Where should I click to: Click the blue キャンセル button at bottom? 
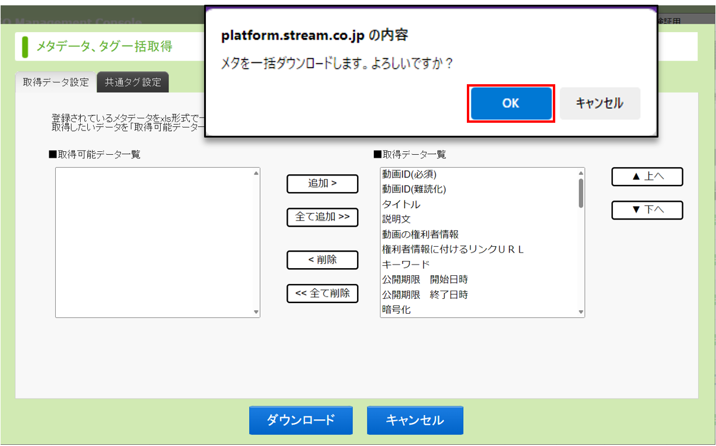pos(415,420)
